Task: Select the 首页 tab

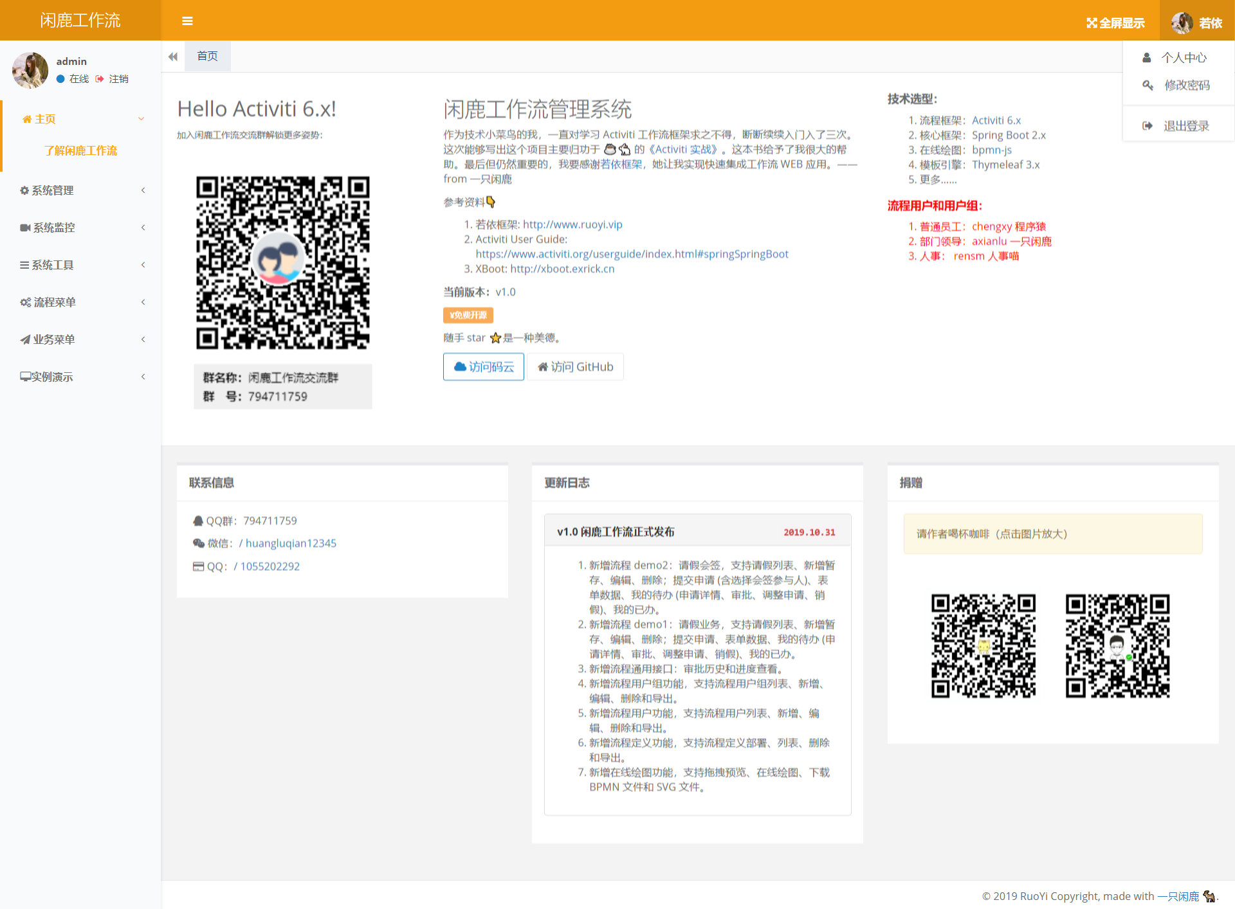Action: [x=207, y=57]
